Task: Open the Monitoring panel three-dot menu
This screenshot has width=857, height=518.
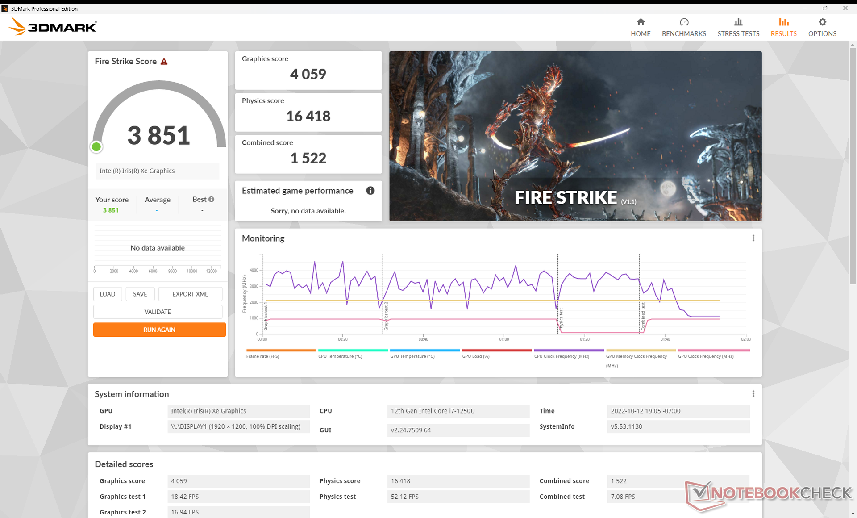Action: click(x=753, y=238)
